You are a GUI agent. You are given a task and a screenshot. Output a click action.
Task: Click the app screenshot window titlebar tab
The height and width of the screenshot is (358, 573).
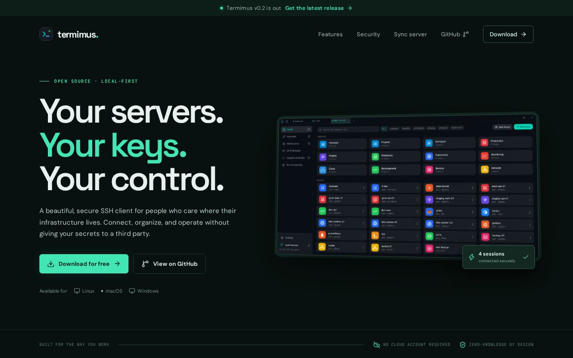pyautogui.click(x=341, y=121)
